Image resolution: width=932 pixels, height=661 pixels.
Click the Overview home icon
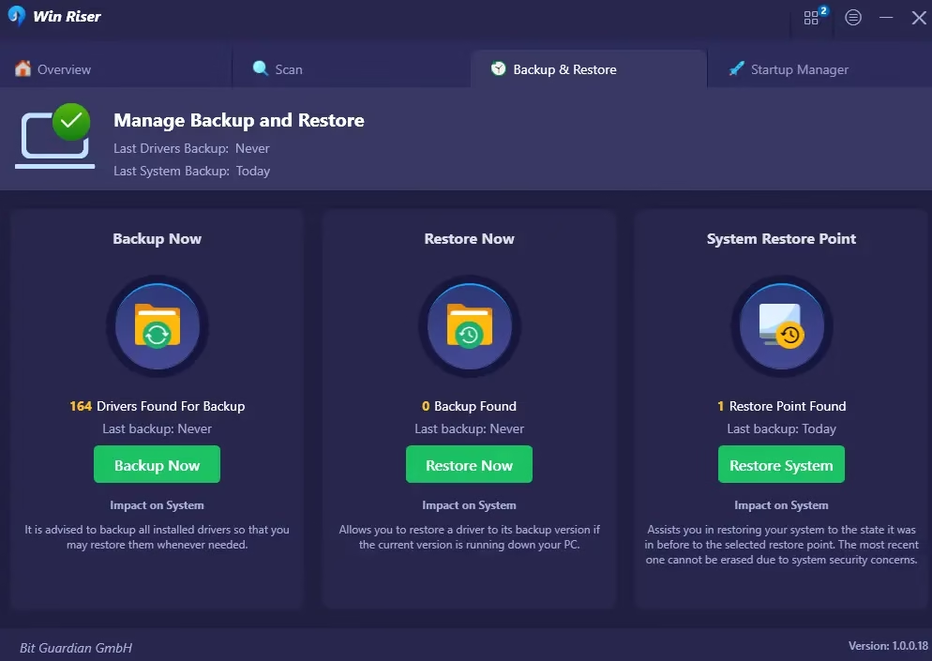click(23, 68)
